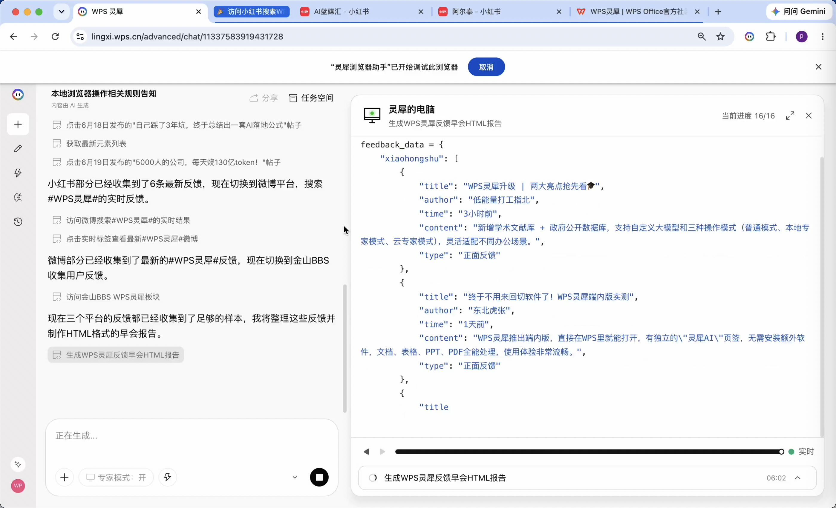Click the code panel vertical scrollbar
Screen dimensions: 836x508
[822, 297]
